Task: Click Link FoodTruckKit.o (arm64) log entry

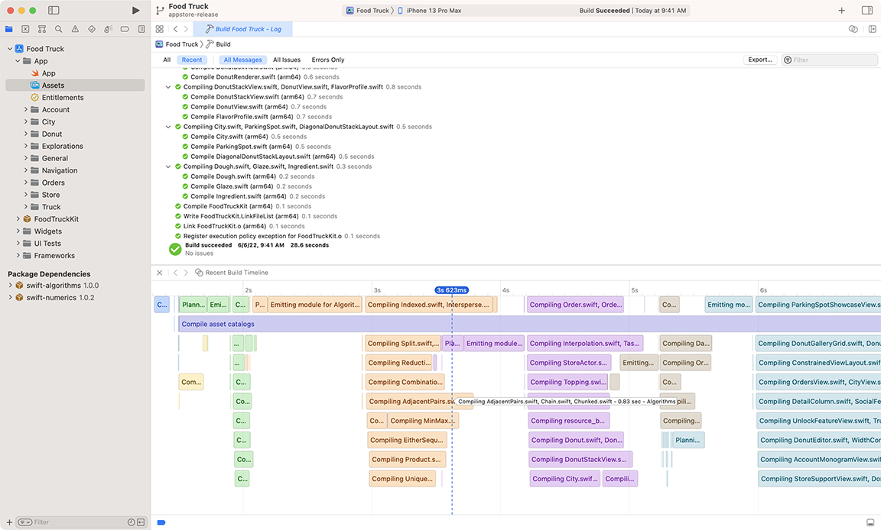Action: pos(240,226)
